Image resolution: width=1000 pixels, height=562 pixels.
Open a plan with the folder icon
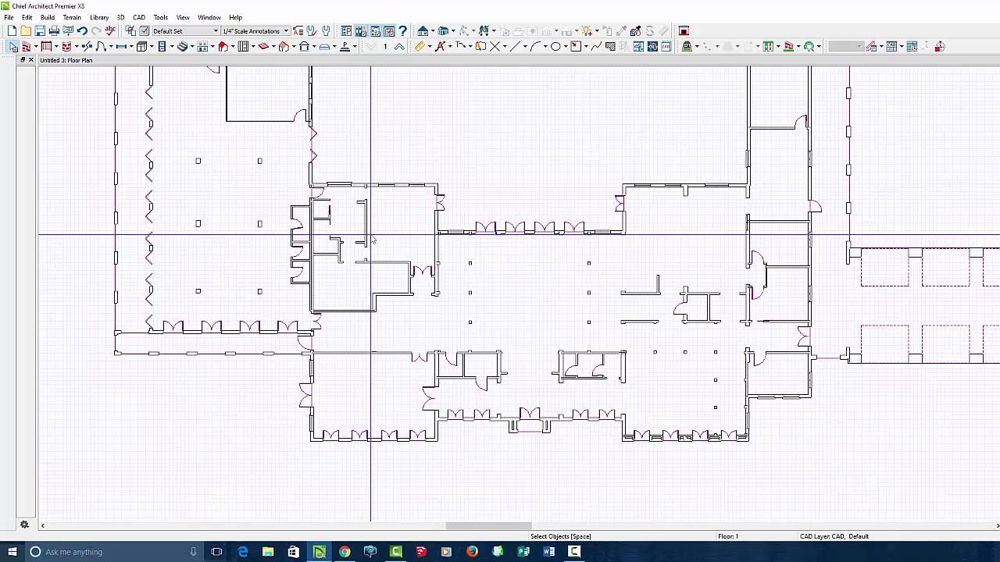tap(26, 31)
